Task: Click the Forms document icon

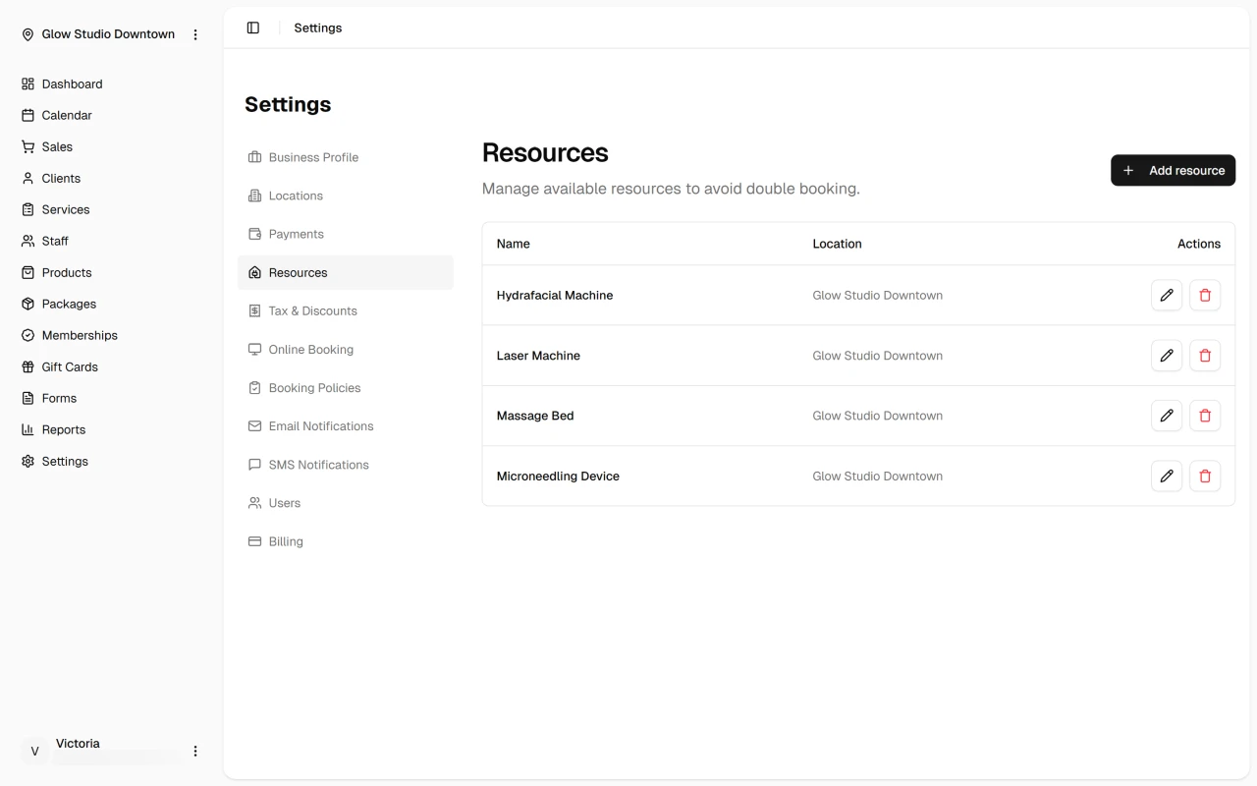Action: pyautogui.click(x=27, y=398)
